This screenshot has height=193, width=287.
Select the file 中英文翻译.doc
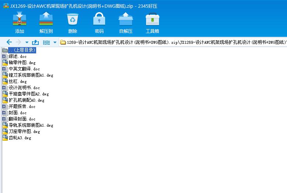24,69
